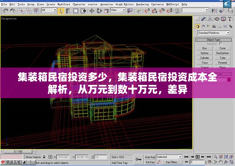Toggle Angle Snap button
235x166 pixels.
[x=155, y=11]
